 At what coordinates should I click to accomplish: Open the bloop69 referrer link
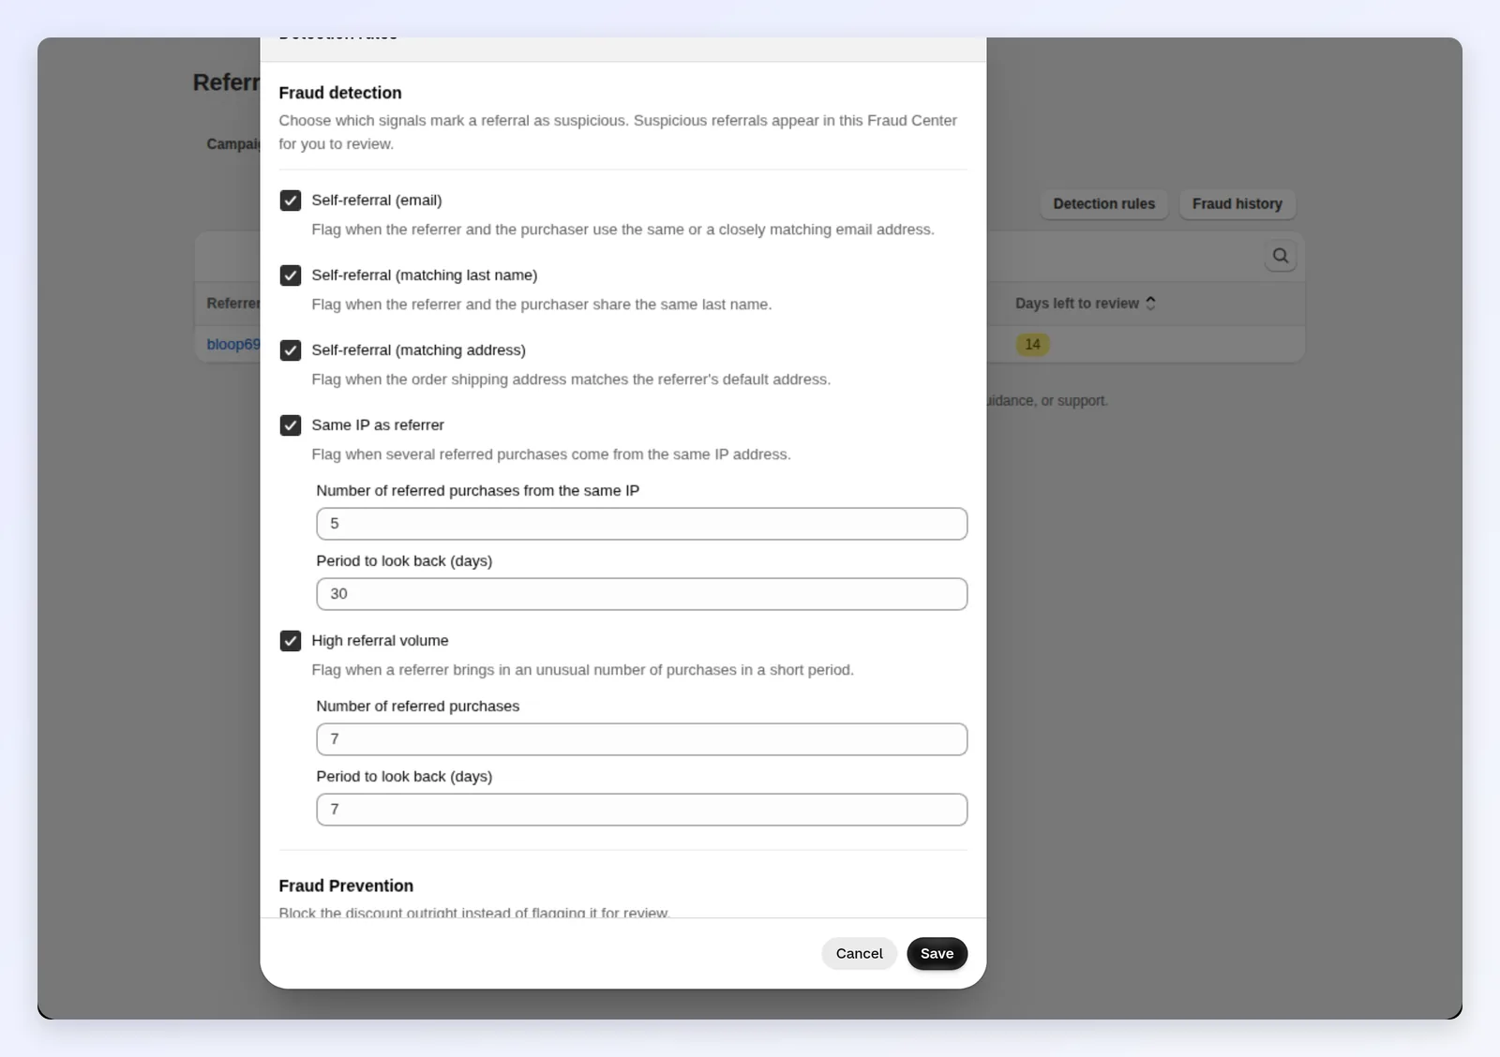point(232,344)
